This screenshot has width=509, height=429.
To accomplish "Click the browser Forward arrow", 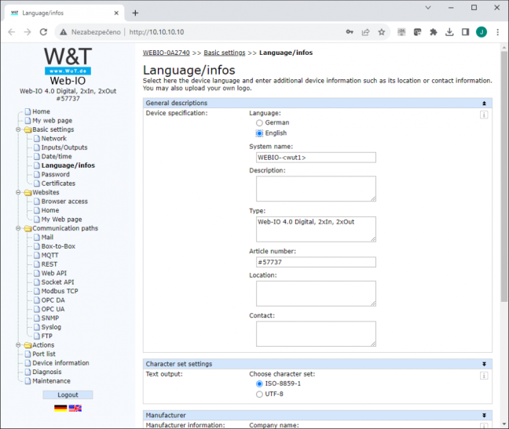I will [x=27, y=32].
